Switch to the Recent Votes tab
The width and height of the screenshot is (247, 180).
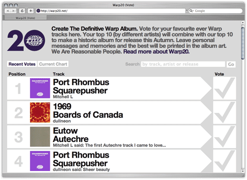[x=22, y=64]
